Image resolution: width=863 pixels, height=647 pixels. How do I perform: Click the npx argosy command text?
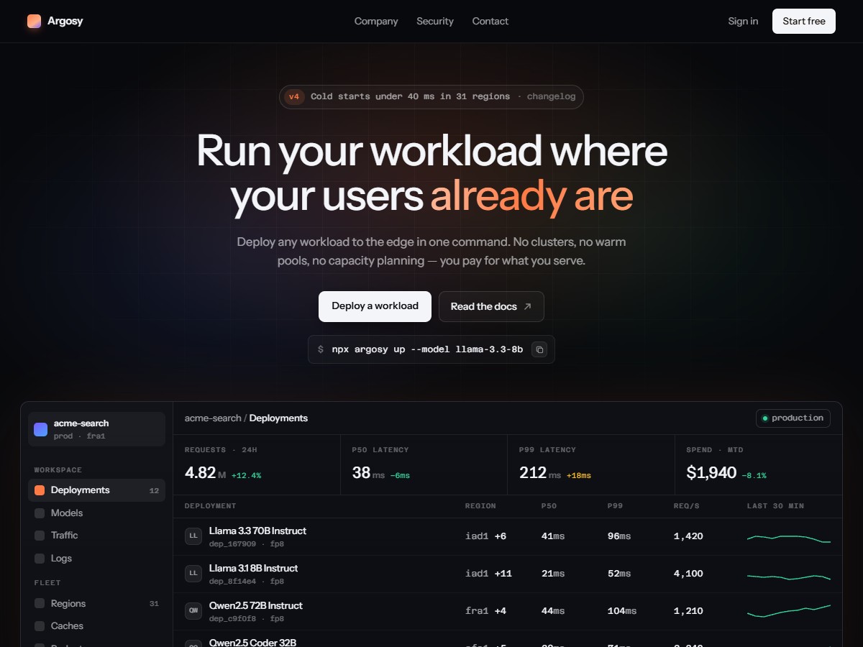pyautogui.click(x=427, y=349)
